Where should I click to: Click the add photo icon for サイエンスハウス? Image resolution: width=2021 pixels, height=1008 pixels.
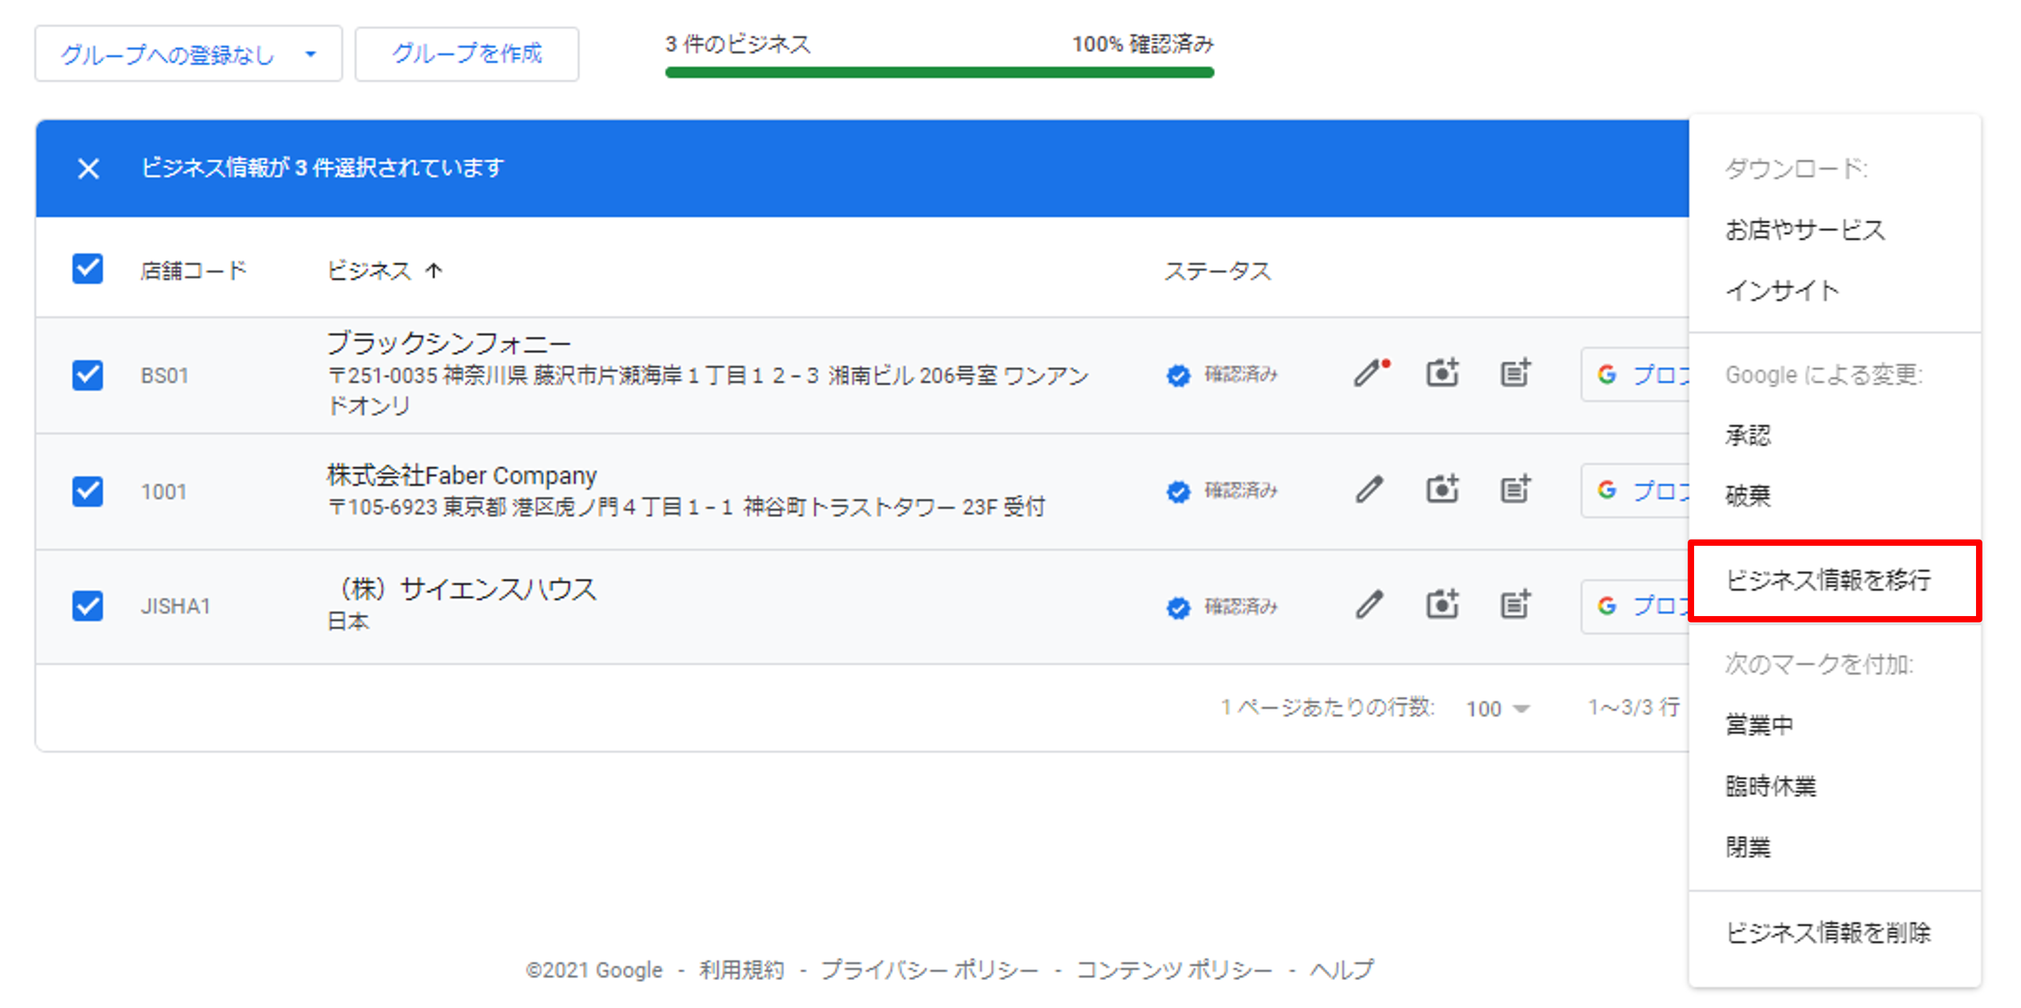[1442, 605]
